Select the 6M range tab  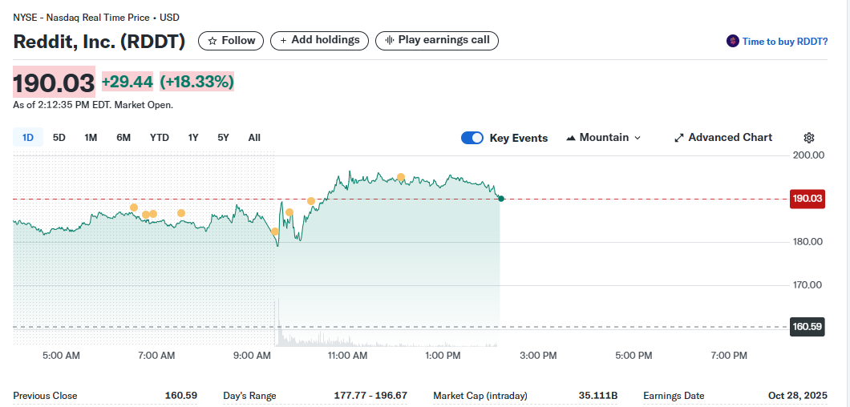pyautogui.click(x=123, y=138)
